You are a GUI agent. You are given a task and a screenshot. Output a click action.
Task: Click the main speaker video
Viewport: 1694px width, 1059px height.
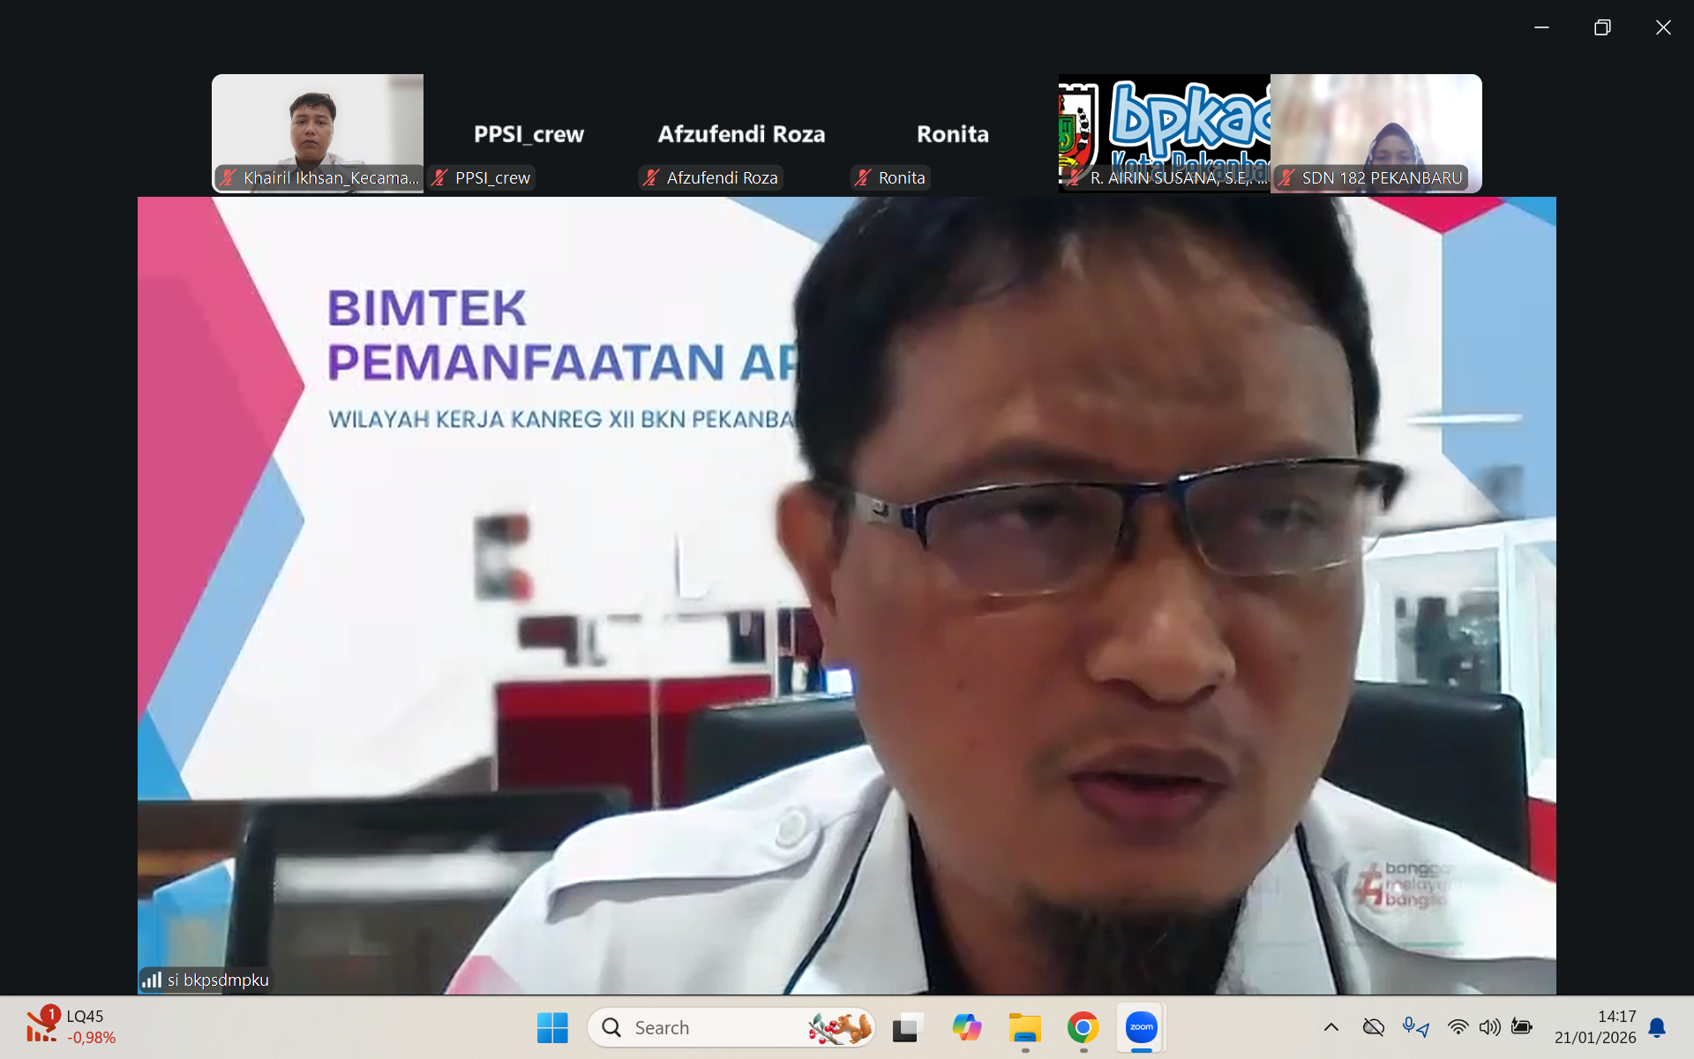(x=847, y=596)
